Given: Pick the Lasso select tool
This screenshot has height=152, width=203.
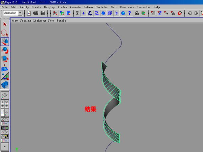Looking at the screenshot, I should click(x=5, y=33).
